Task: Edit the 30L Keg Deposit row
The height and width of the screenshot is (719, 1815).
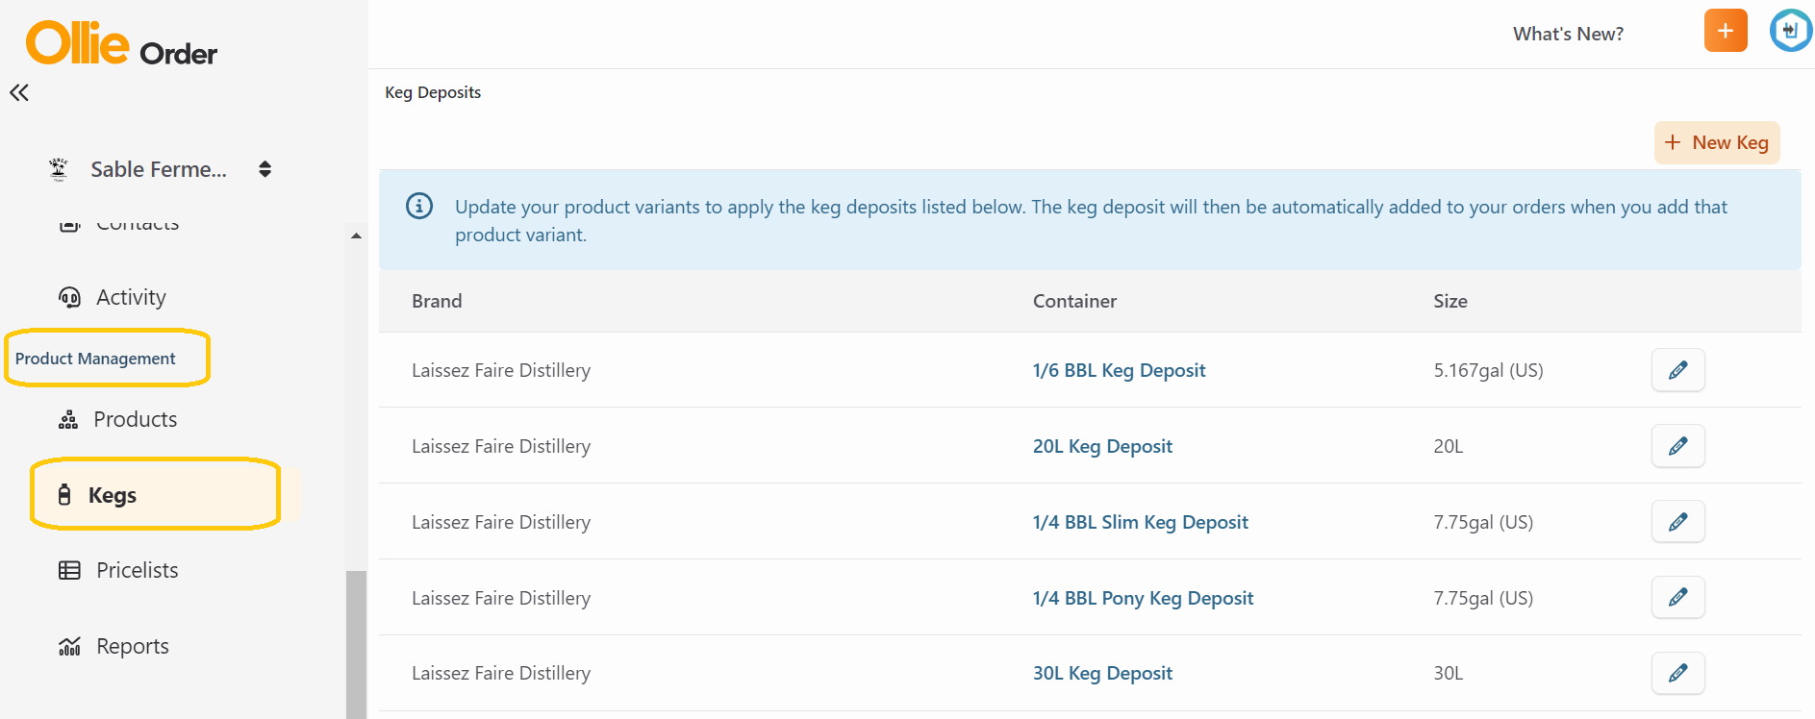Action: tap(1678, 673)
